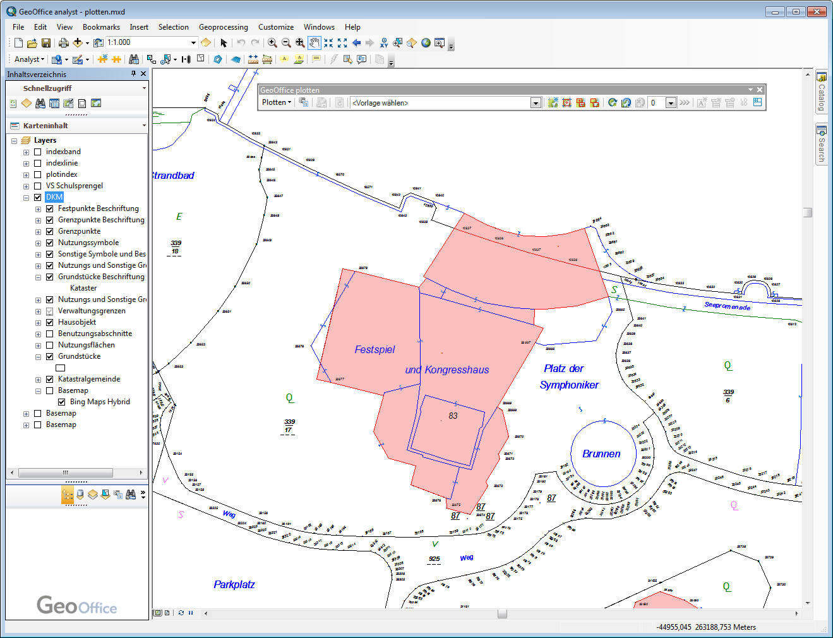Screen dimensions: 833x638
Task: Click the Plotten dropdown button
Action: 277,102
